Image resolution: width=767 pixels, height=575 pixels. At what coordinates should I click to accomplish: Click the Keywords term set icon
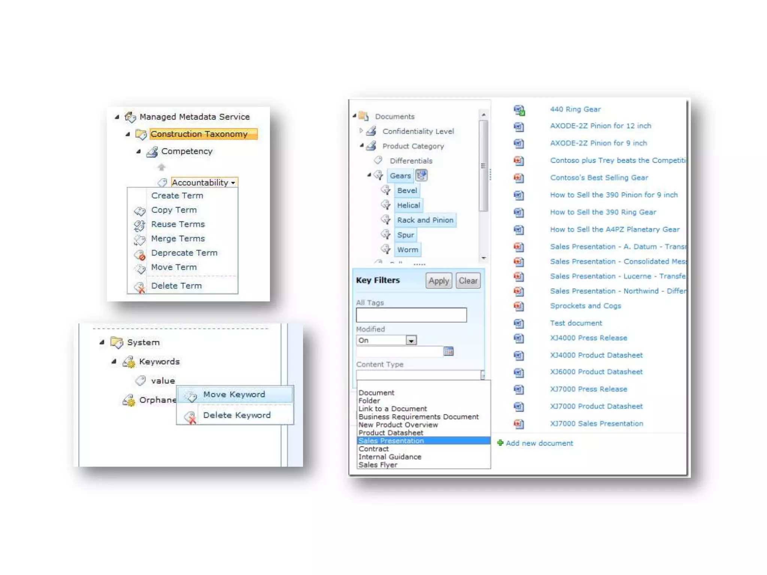[129, 362]
